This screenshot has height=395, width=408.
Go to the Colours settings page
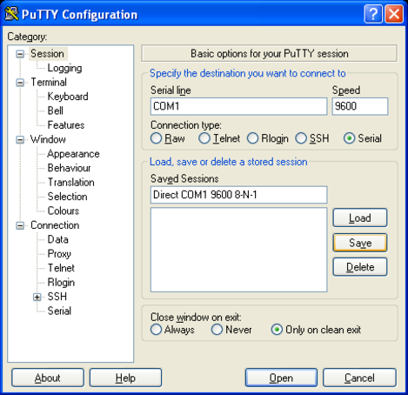pos(64,211)
